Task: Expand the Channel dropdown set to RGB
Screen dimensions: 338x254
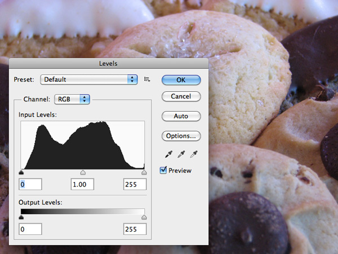Action: [x=72, y=99]
